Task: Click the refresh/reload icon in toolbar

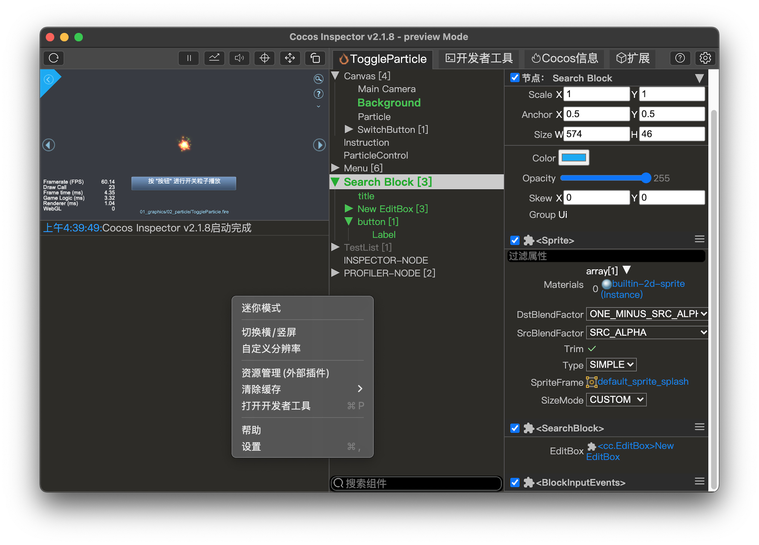Action: point(54,58)
